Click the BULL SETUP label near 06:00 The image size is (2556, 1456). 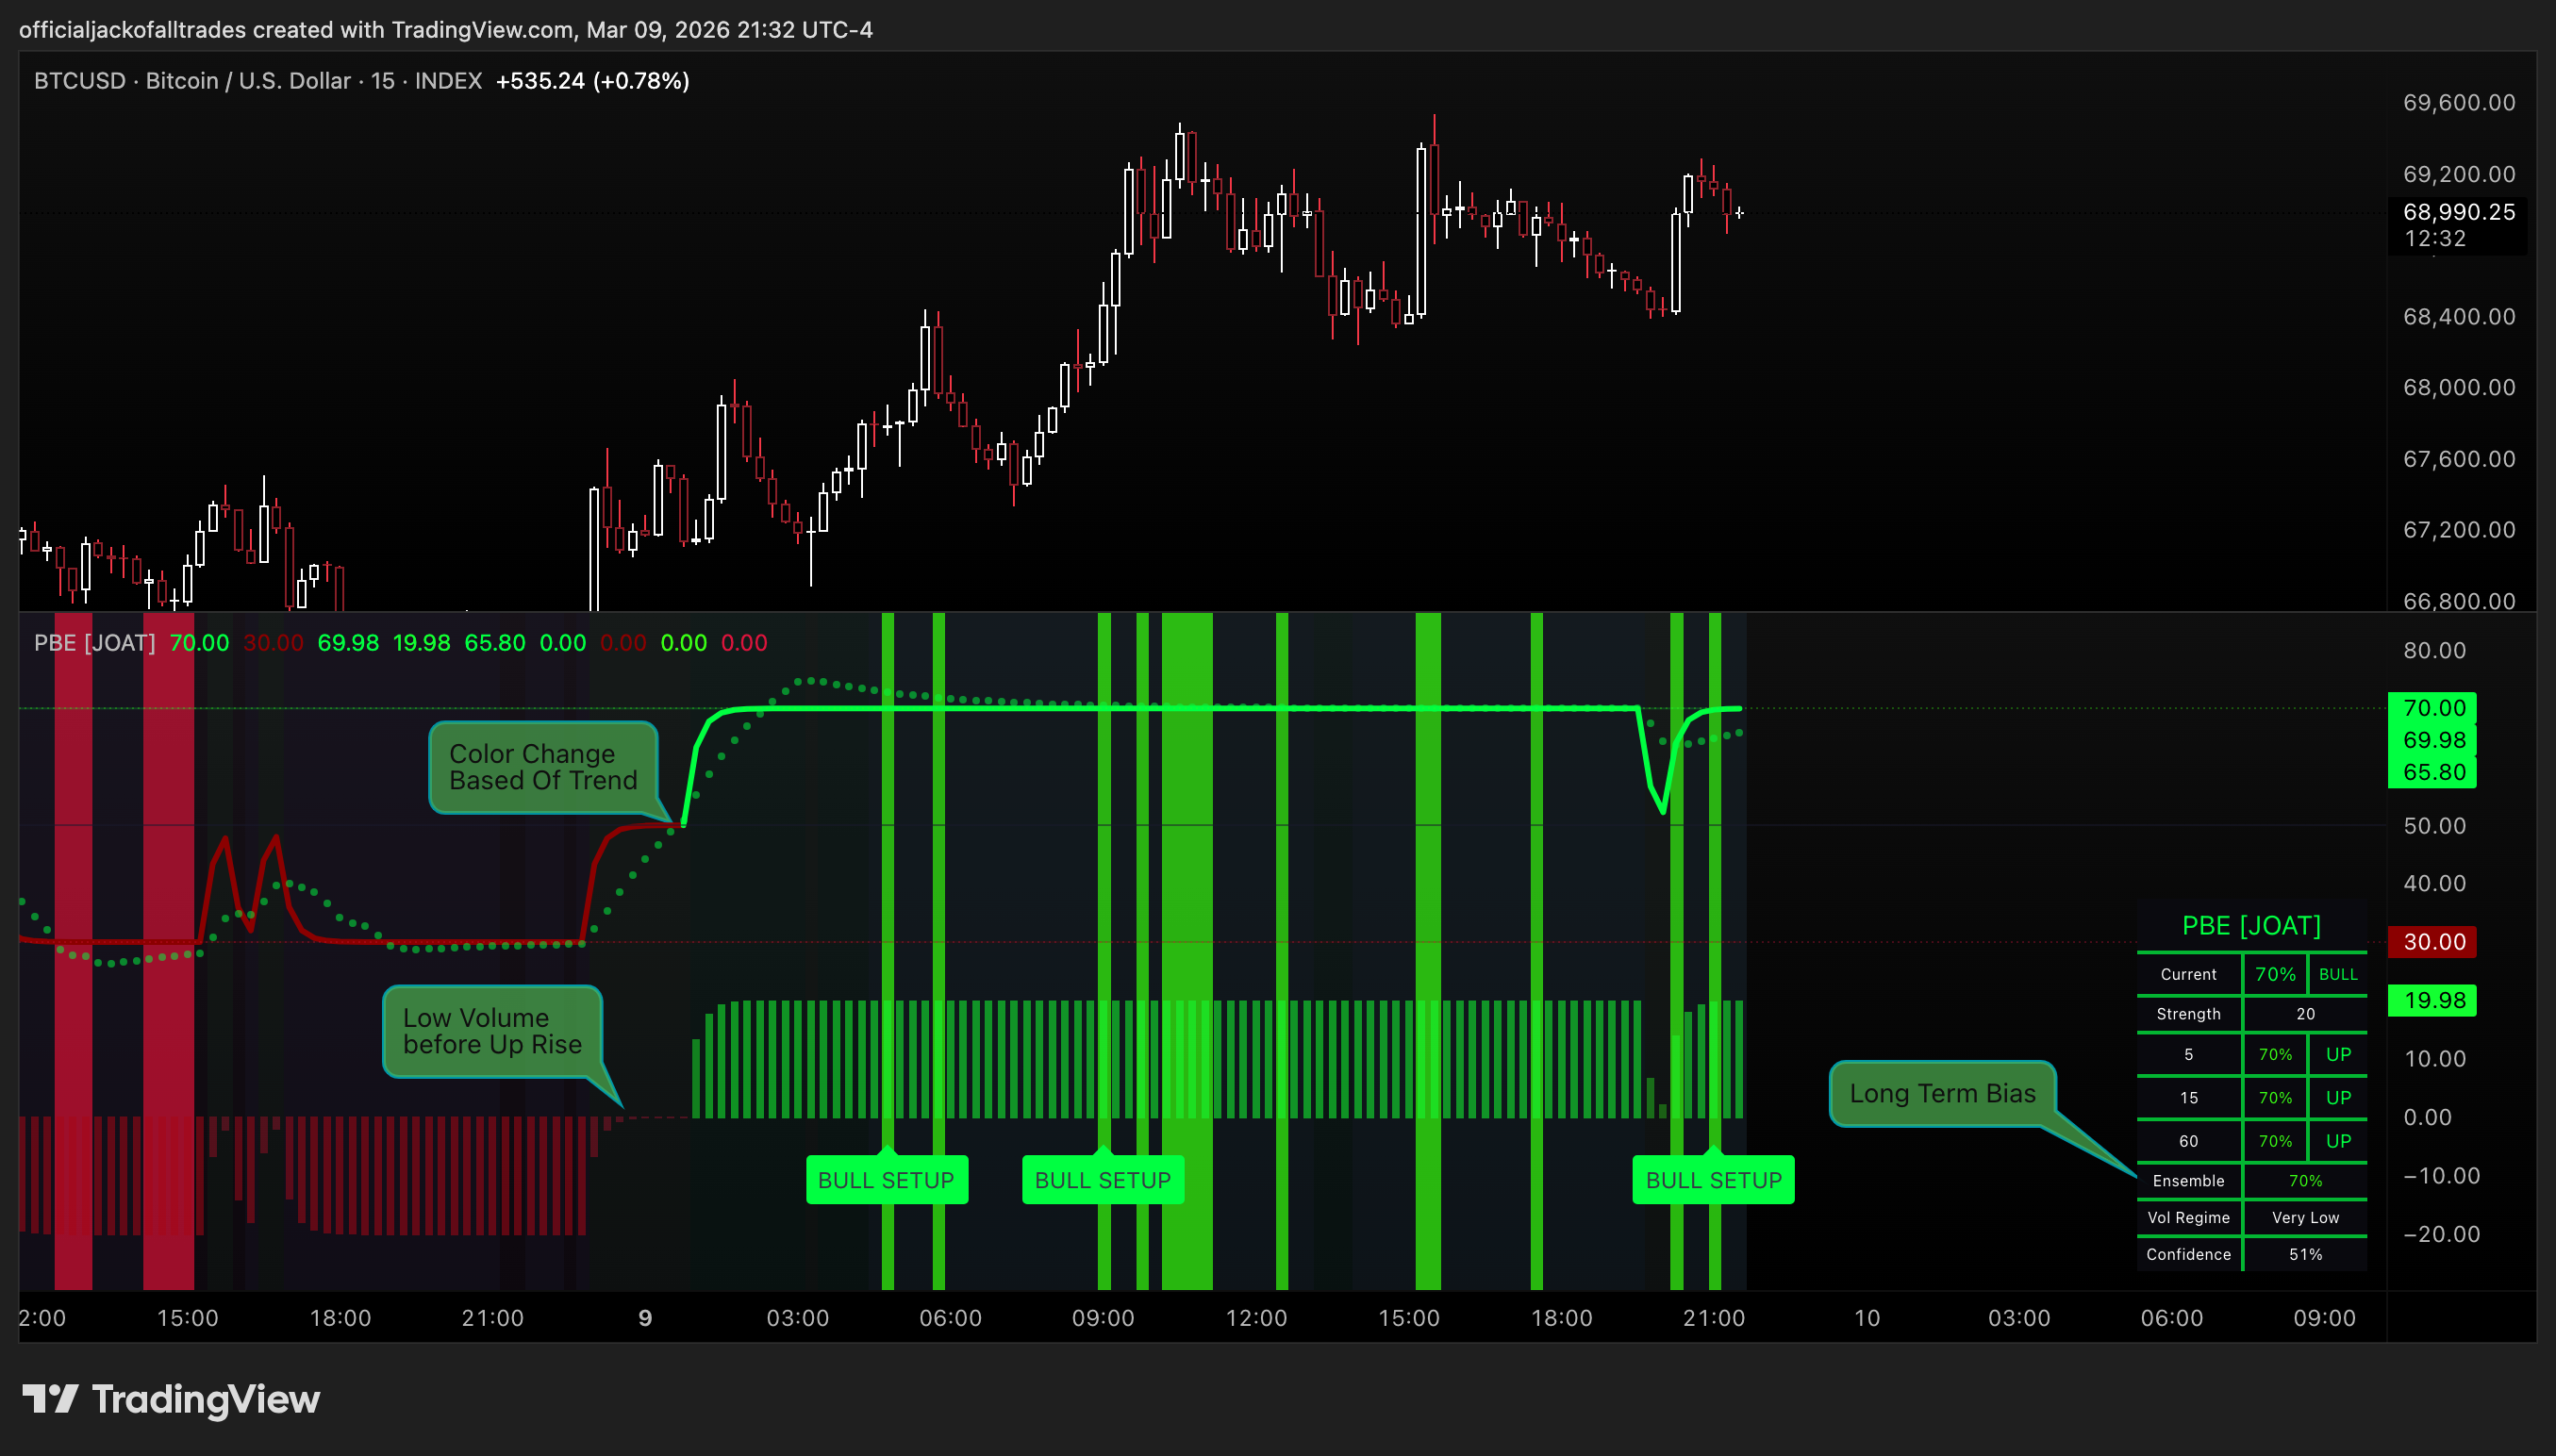pos(886,1180)
